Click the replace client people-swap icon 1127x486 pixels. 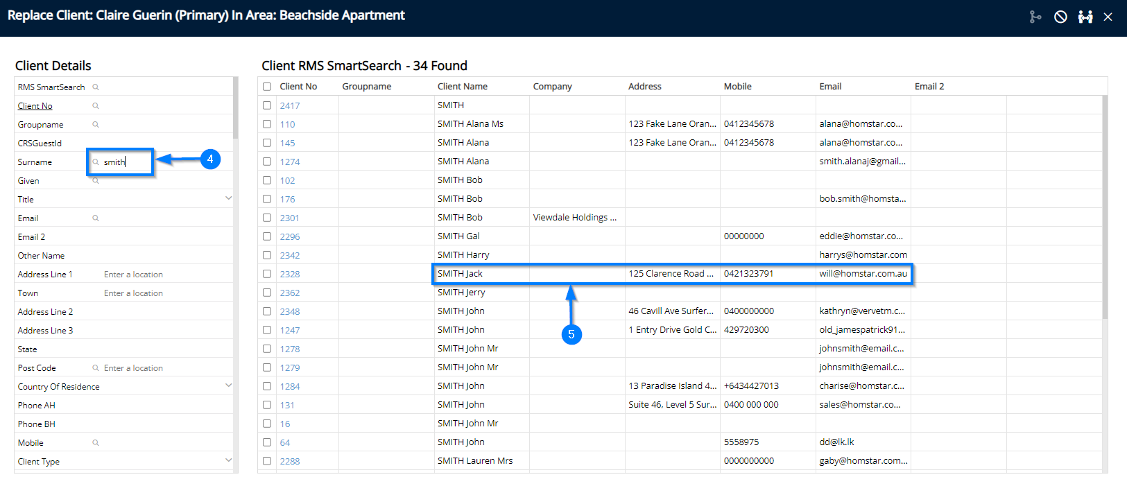pyautogui.click(x=1085, y=17)
